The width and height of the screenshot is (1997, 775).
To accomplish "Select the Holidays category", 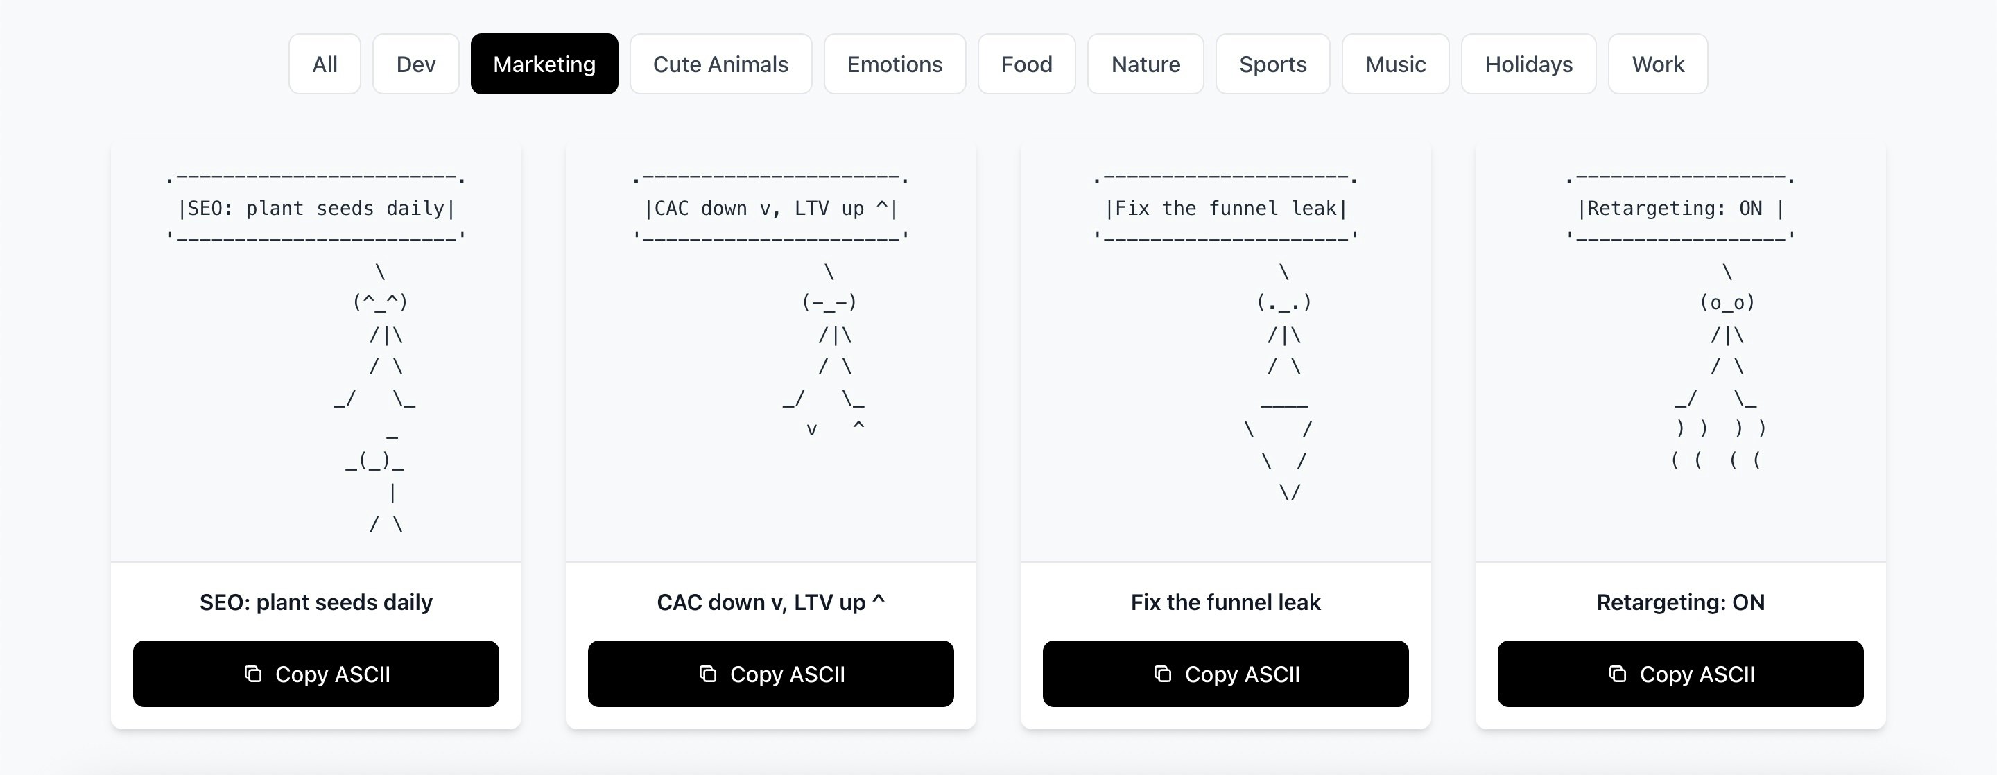I will tap(1528, 64).
